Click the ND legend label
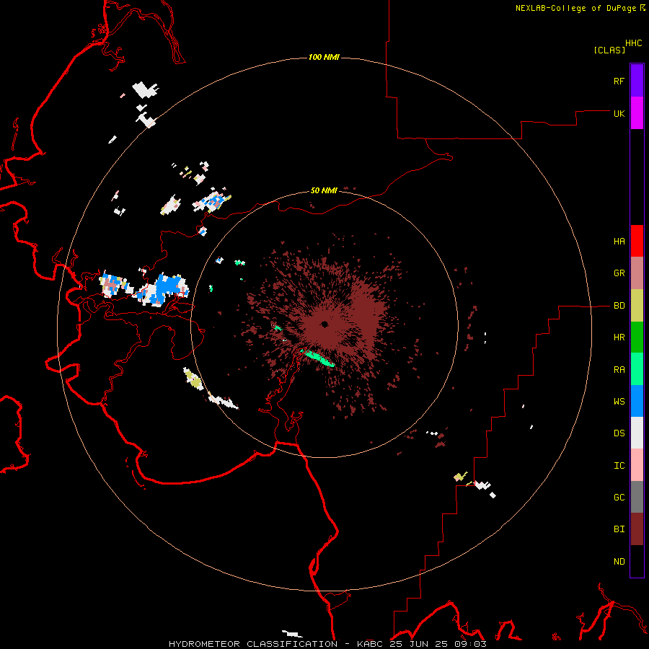Viewport: 649px width, 649px height. (x=619, y=562)
